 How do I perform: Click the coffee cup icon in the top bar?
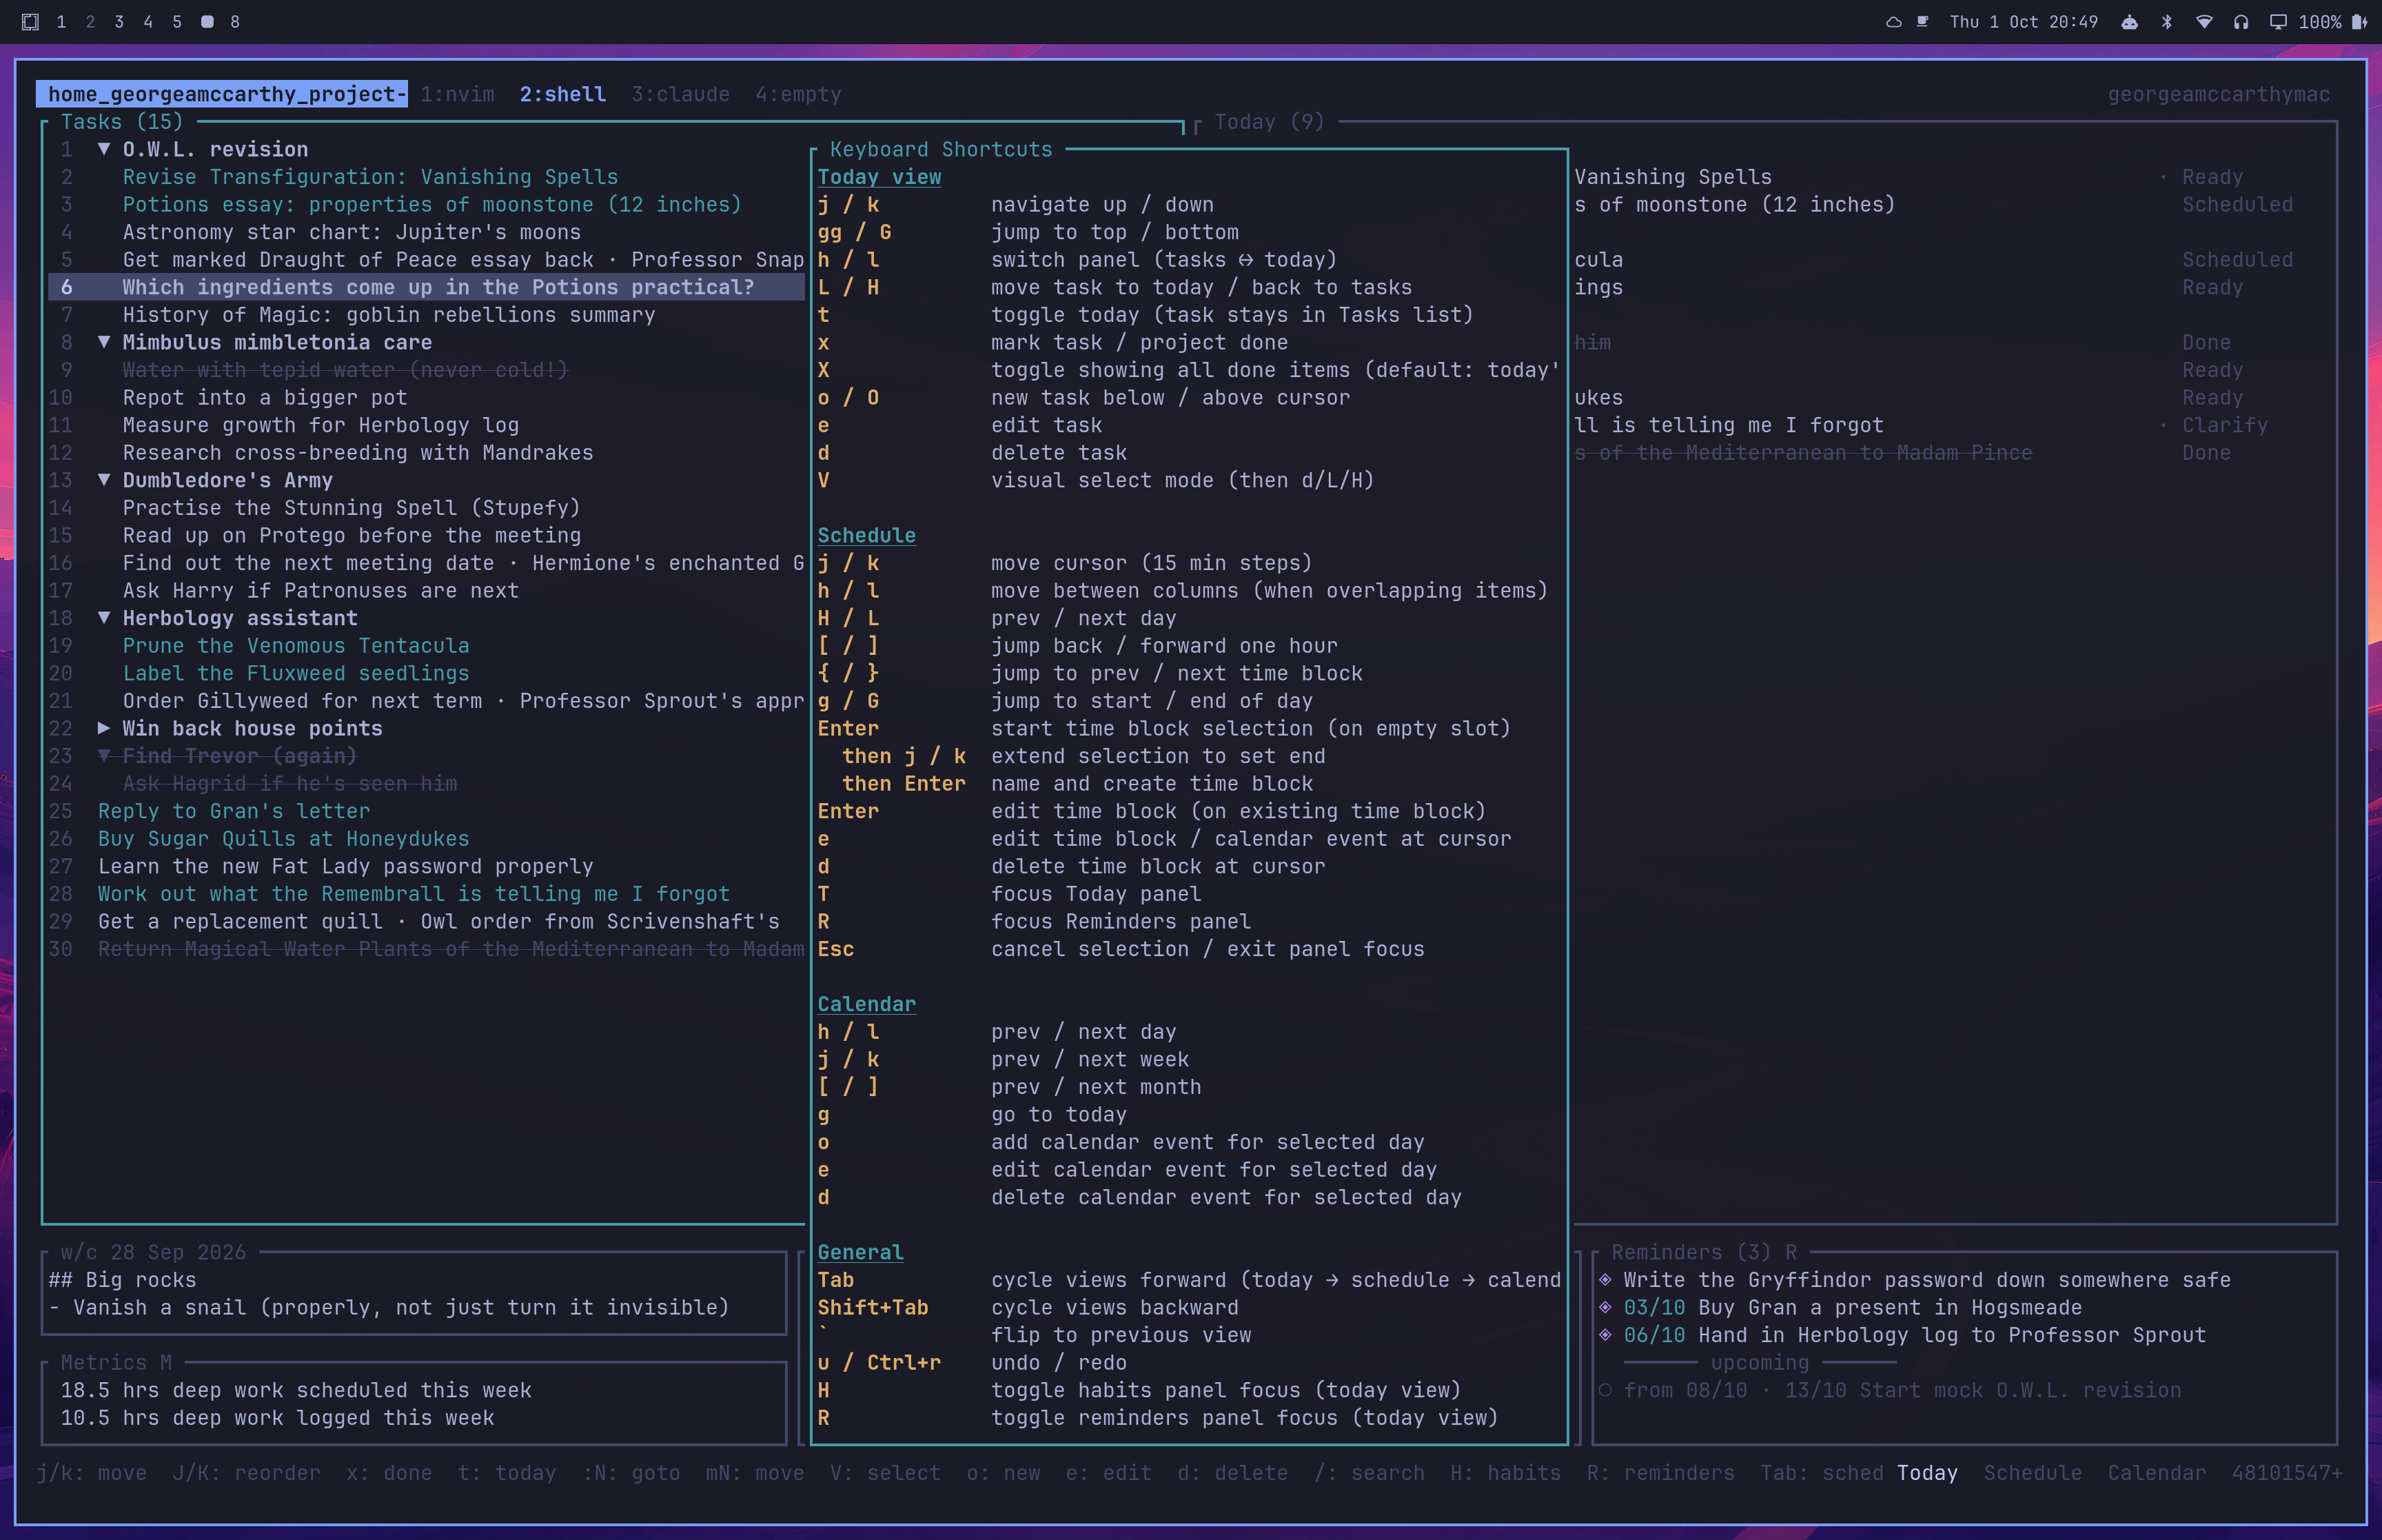click(1922, 22)
